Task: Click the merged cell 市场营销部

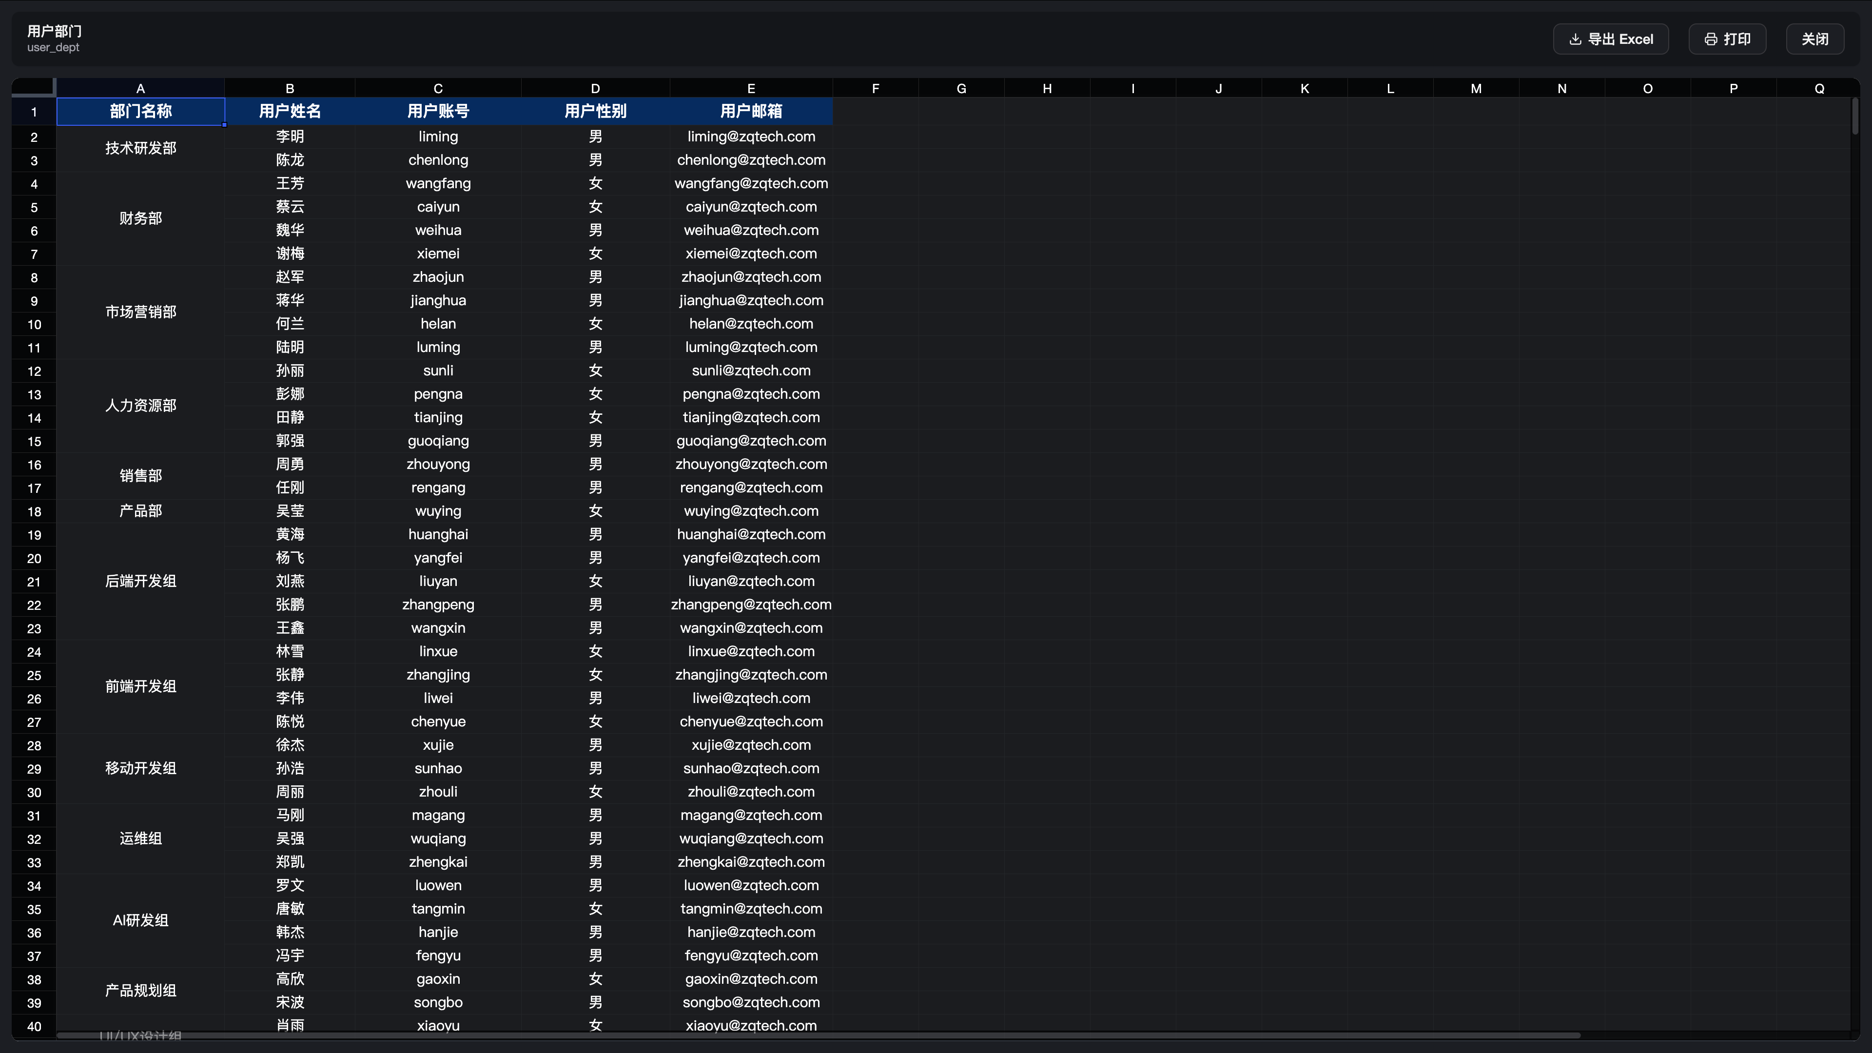Action: click(141, 312)
